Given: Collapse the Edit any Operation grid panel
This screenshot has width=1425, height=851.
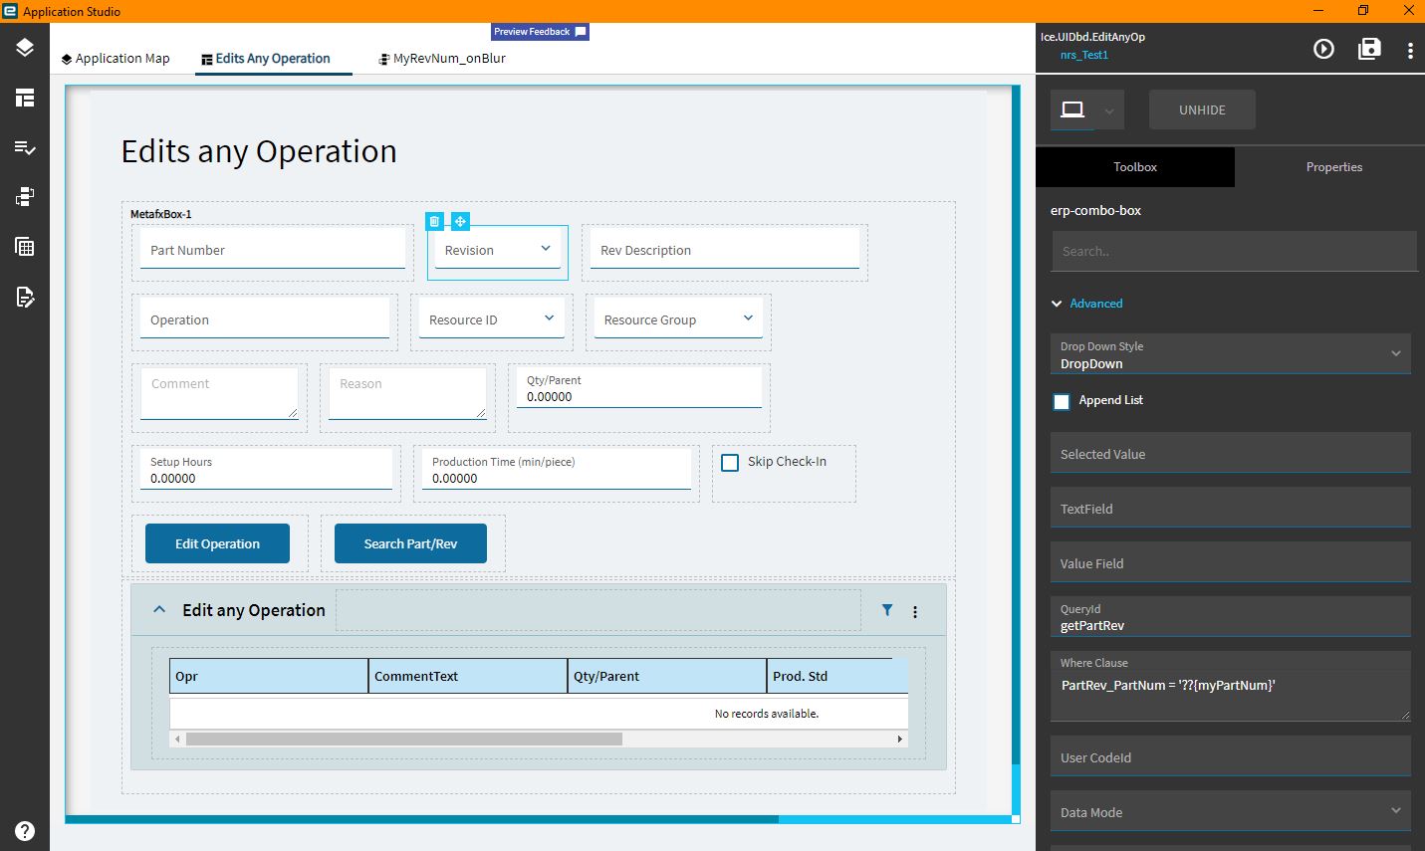Looking at the screenshot, I should point(159,609).
